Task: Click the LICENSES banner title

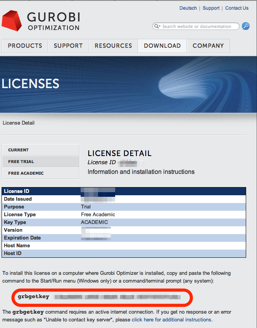Action: (31, 83)
